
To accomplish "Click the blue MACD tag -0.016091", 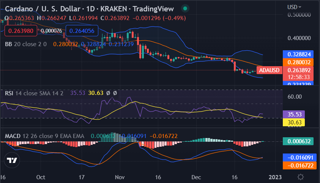I will 300,158.
